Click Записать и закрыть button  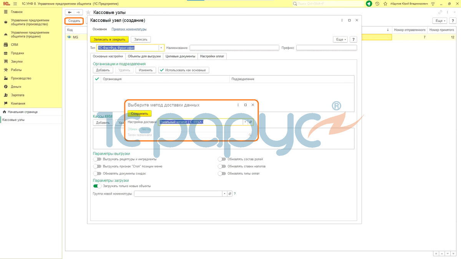[109, 39]
